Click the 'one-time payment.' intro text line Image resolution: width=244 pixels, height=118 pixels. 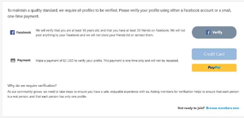pos(23,17)
